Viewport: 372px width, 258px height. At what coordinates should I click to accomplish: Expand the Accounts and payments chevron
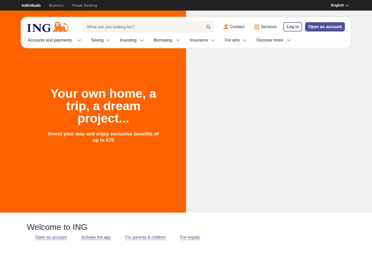[79, 40]
